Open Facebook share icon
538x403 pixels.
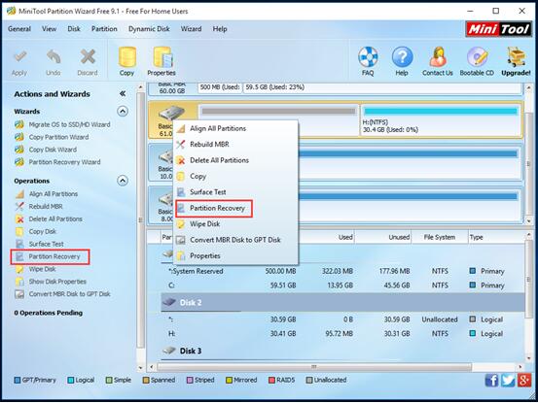coord(491,381)
